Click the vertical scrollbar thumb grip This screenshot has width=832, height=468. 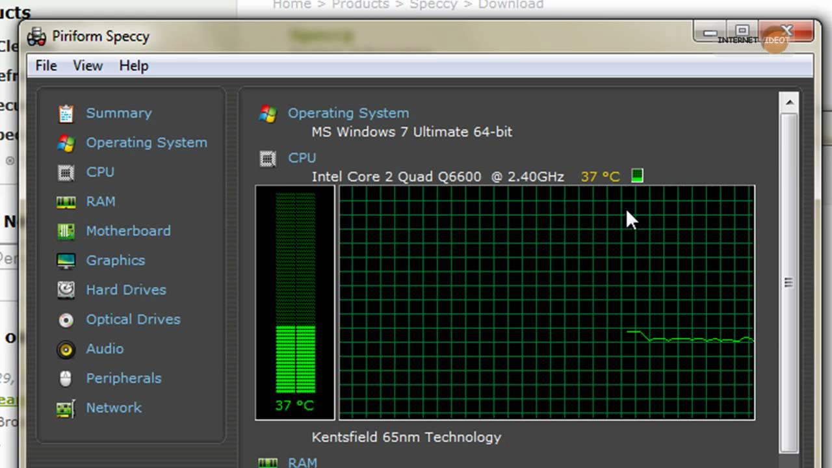pyautogui.click(x=788, y=283)
